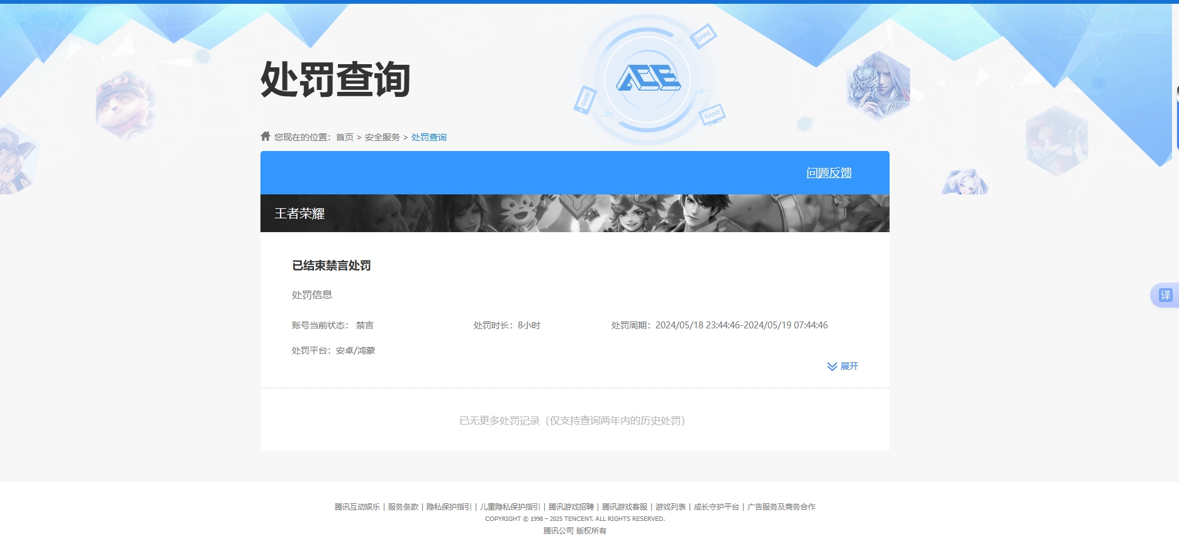Open the 腾讯游戏客服 footer link
The width and height of the screenshot is (1179, 536).
(x=625, y=506)
